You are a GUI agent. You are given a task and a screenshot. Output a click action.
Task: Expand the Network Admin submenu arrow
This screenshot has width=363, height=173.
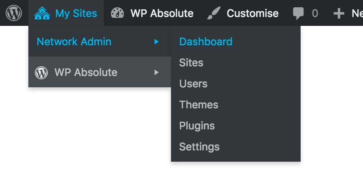(x=156, y=42)
